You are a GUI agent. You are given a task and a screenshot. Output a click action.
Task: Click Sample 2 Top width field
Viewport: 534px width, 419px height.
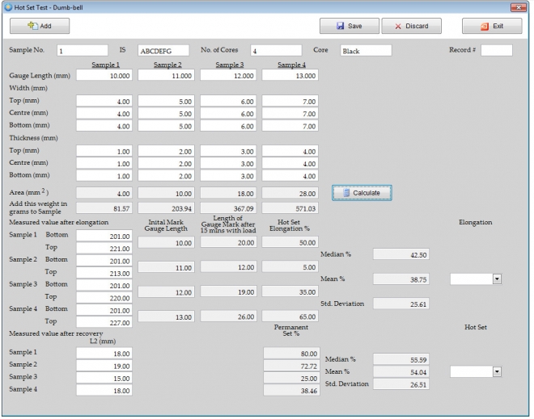166,103
